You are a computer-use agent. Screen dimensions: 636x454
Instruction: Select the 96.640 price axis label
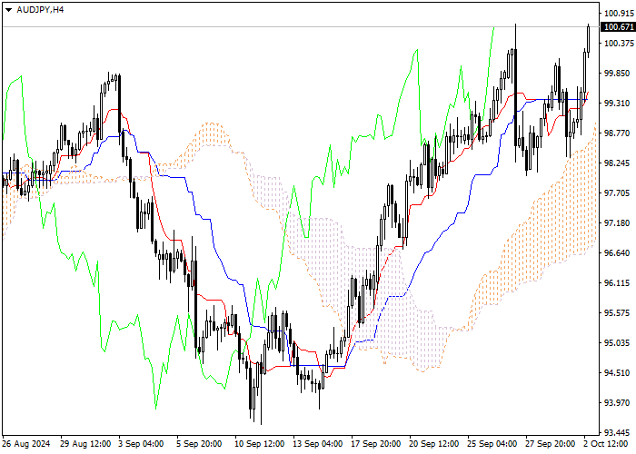617,253
